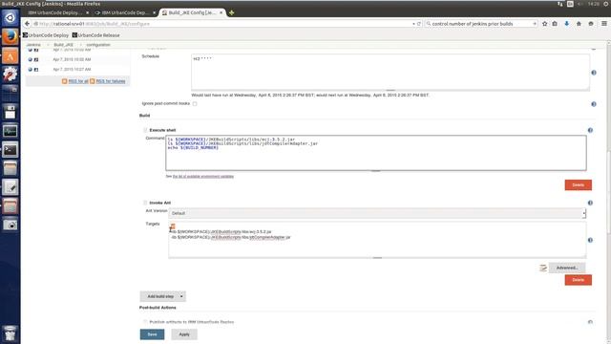
Task: Go to Jenkins breadcrumb
Action: (x=33, y=45)
